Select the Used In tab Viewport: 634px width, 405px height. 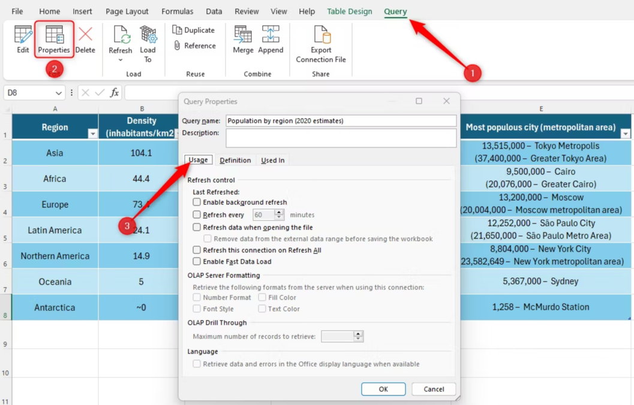coord(272,161)
